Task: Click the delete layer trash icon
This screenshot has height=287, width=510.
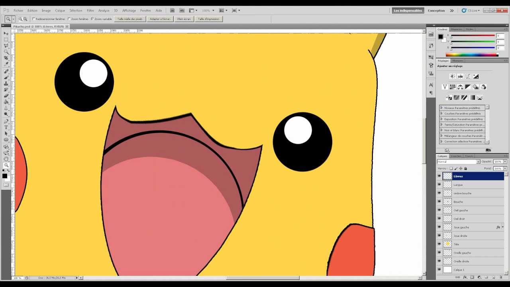Action: point(501,277)
